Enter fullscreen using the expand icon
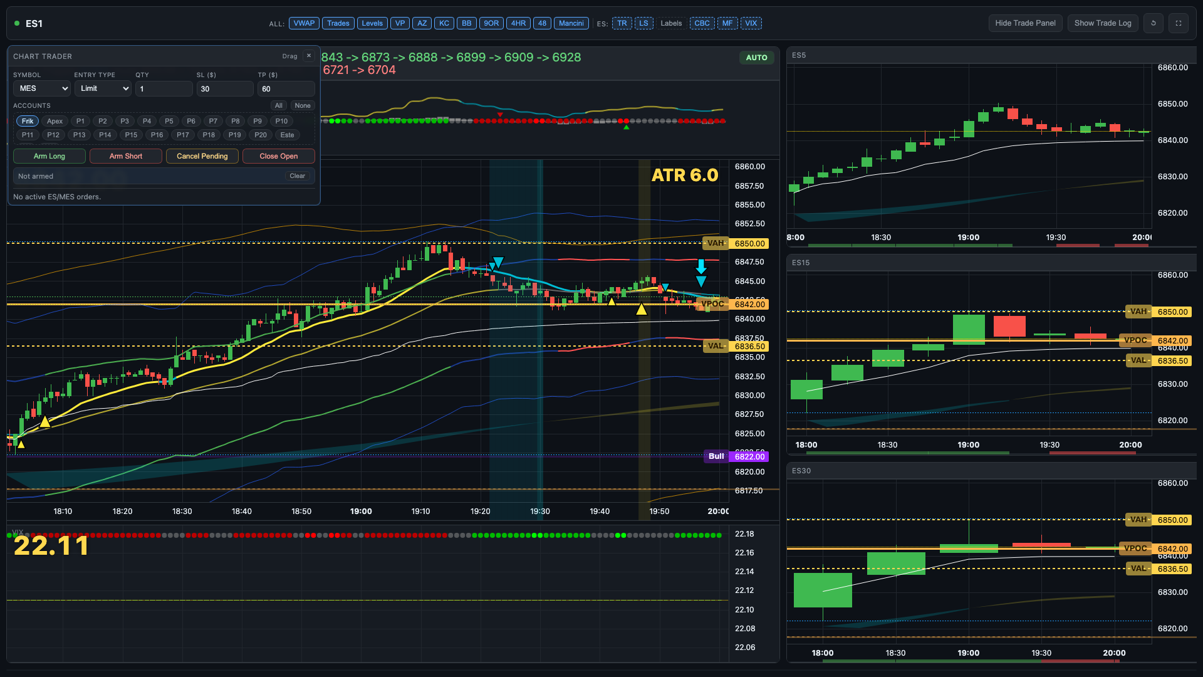Screen dimensions: 1203x677 coord(1179,23)
